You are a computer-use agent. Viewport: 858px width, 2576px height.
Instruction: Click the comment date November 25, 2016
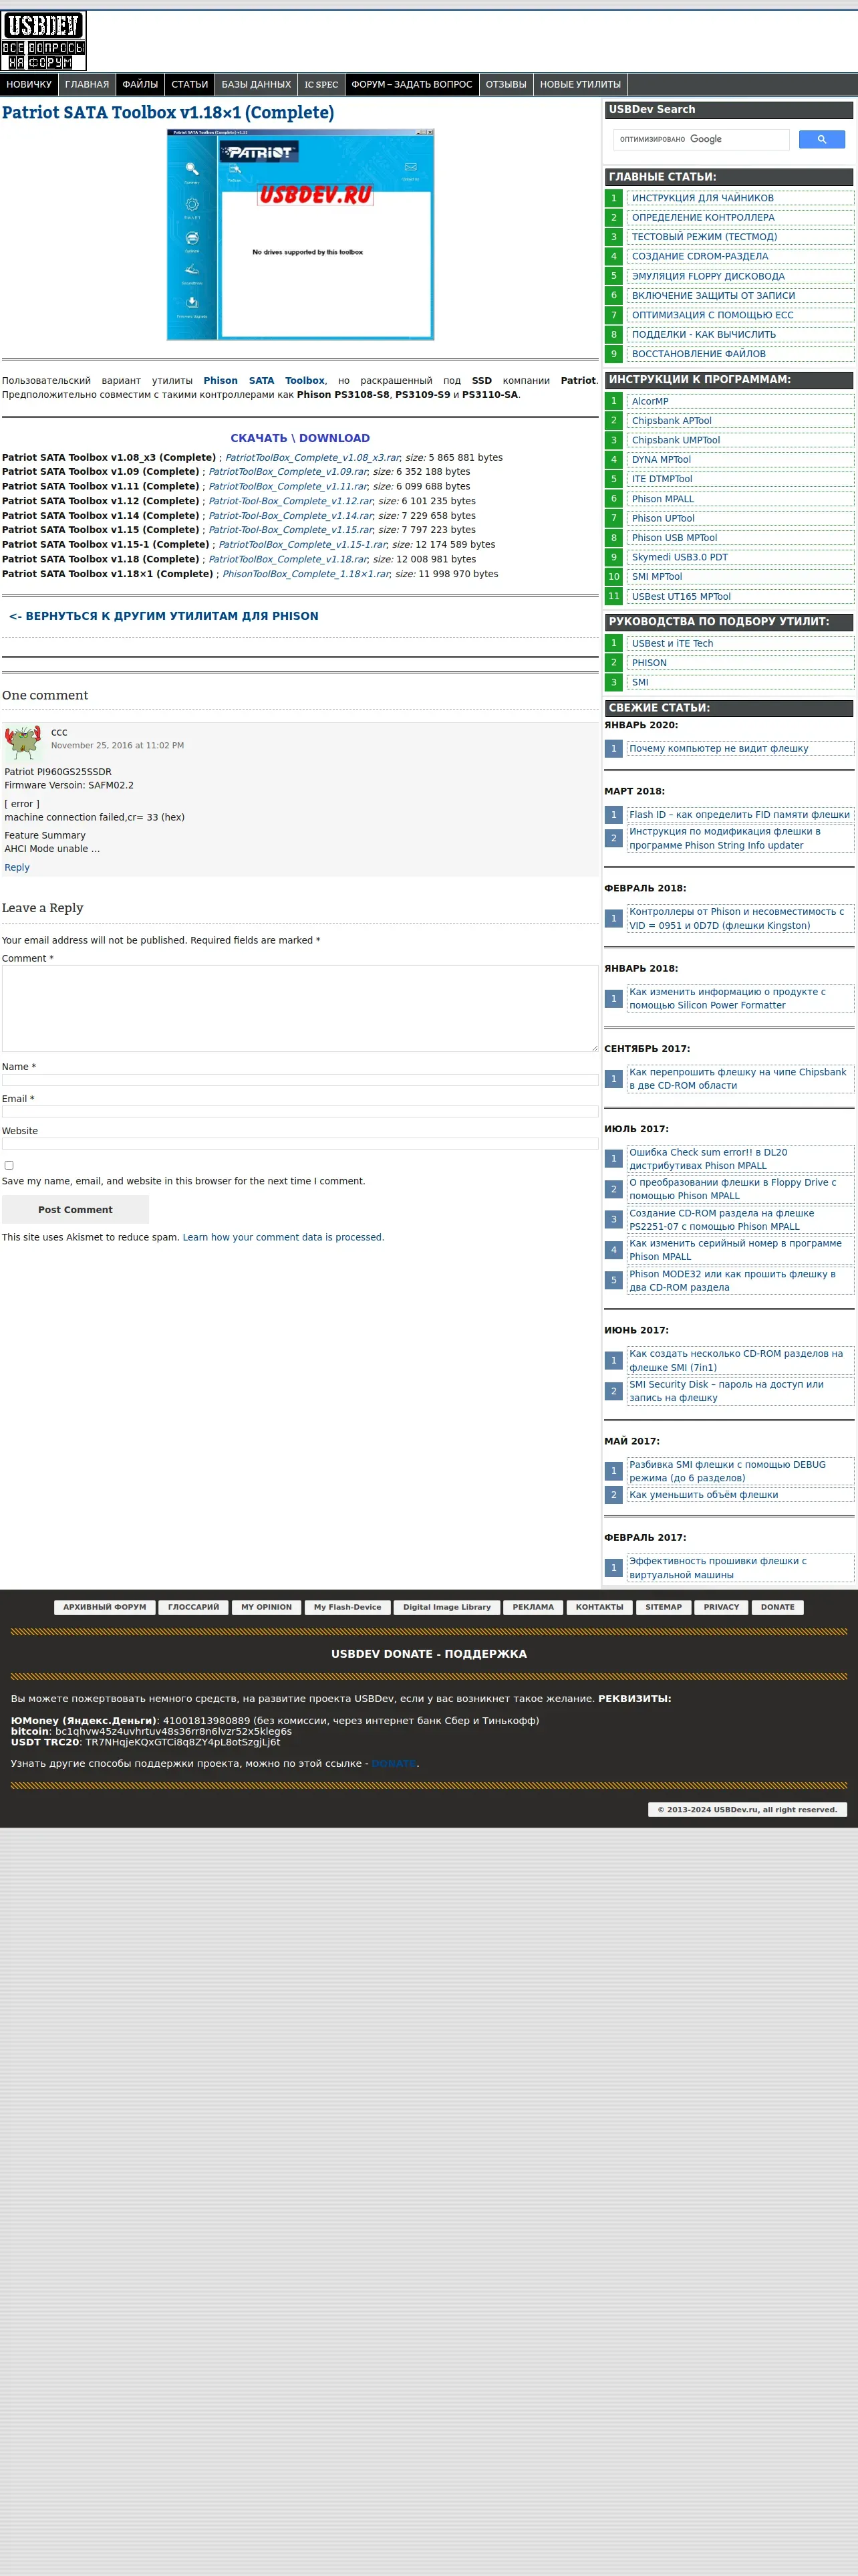tap(118, 746)
